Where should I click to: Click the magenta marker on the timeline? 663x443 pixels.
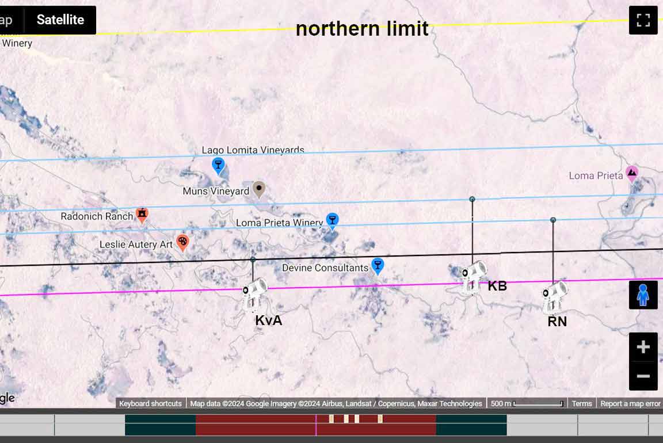tap(316, 425)
